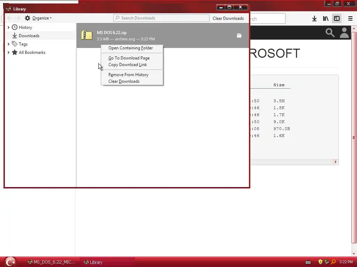The image size is (357, 267).
Task: Switch to Library taskbar button
Action: pos(107,262)
